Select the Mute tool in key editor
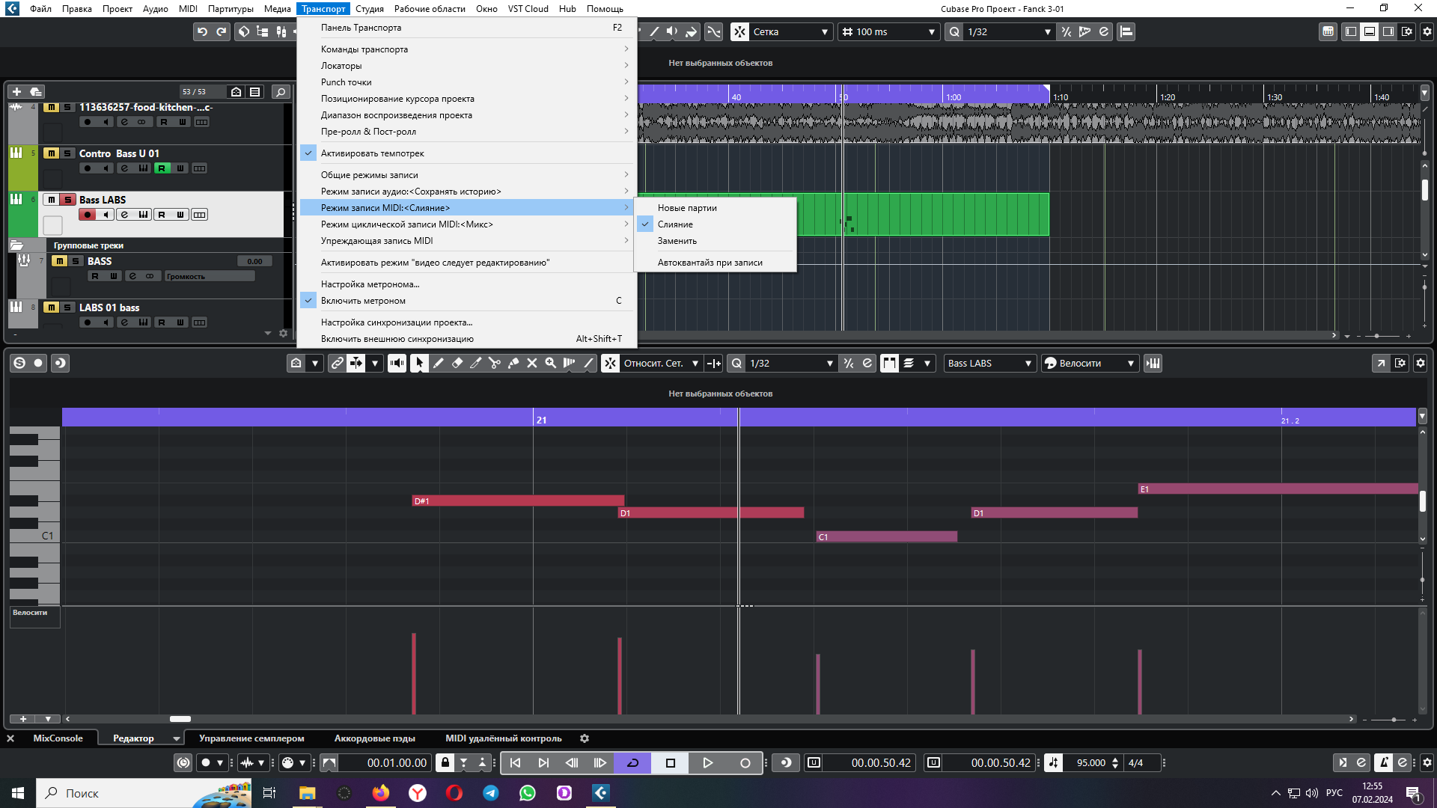 point(532,363)
